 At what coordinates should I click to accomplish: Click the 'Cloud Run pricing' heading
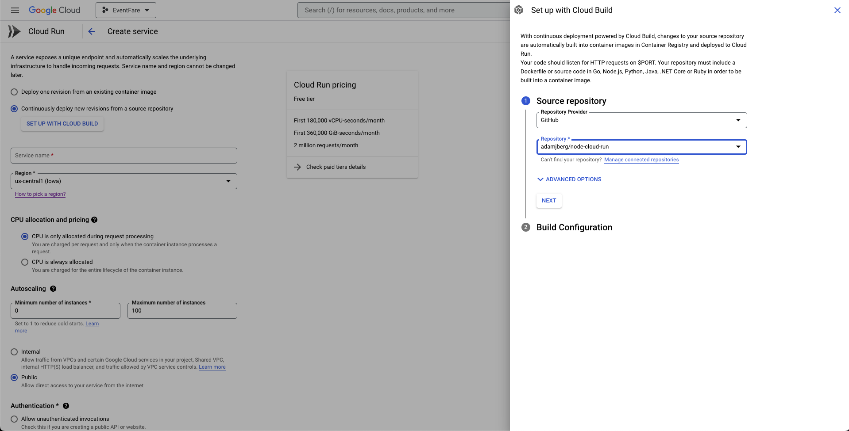[x=325, y=85]
